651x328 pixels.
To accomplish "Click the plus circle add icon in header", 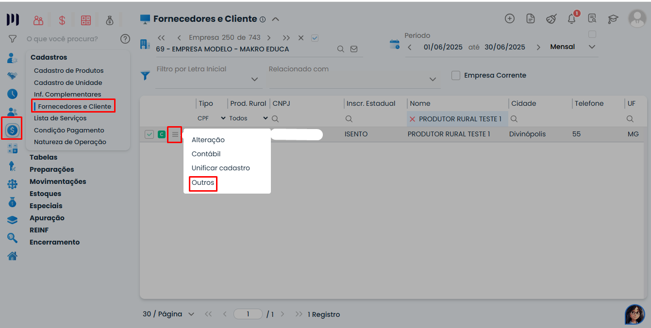I will 510,18.
